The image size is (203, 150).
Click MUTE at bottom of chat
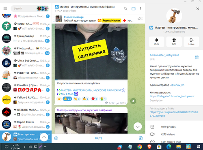point(98,138)
